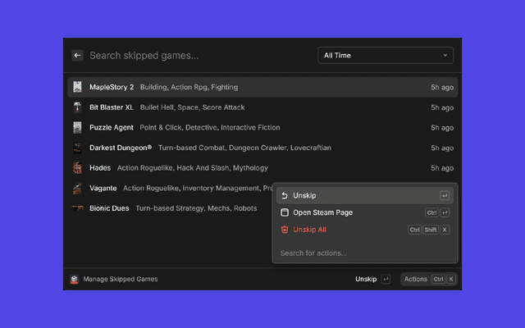The image size is (525, 328).
Task: Click the Unskip All trash icon
Action: [x=285, y=230]
